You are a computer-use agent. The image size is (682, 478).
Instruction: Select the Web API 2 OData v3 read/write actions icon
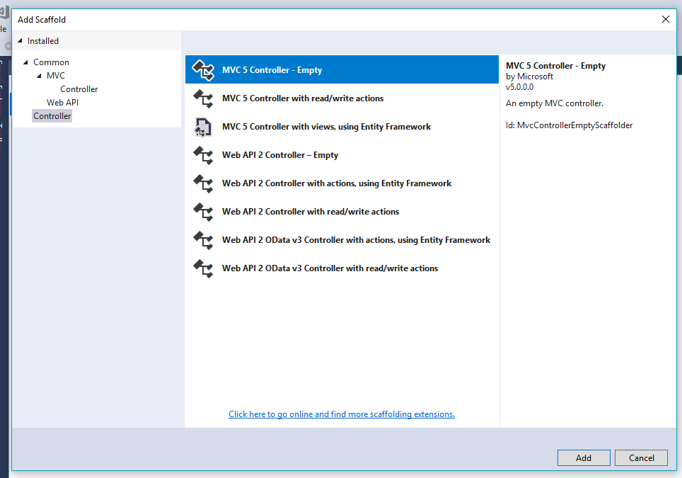[x=204, y=268]
